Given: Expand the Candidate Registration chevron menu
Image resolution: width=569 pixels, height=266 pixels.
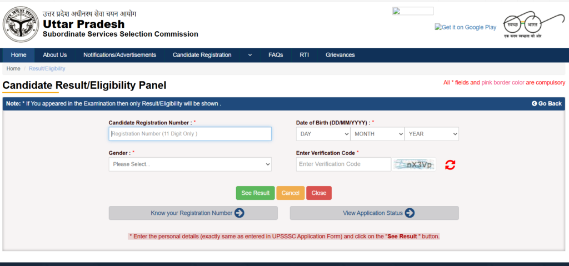Looking at the screenshot, I should (x=250, y=55).
